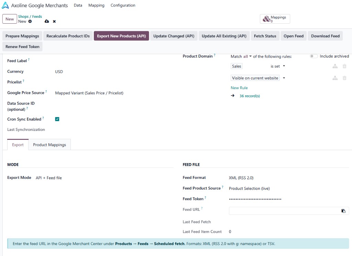Screen dimensions: 352x256
Task: Click Fetch Status button
Action: [x=265, y=36]
